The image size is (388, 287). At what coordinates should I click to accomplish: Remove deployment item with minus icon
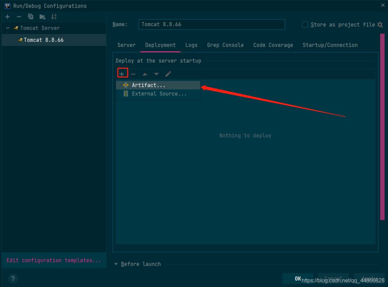[x=134, y=74]
